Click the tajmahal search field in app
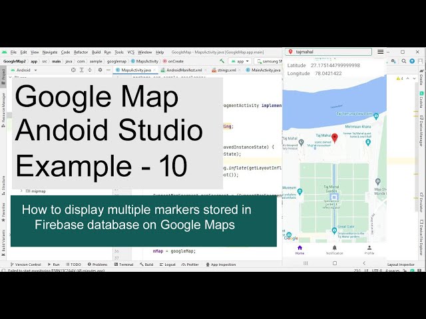 pyautogui.click(x=328, y=52)
